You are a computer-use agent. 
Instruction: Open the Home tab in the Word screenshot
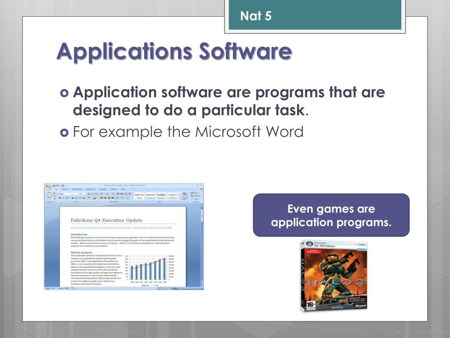tap(57, 189)
